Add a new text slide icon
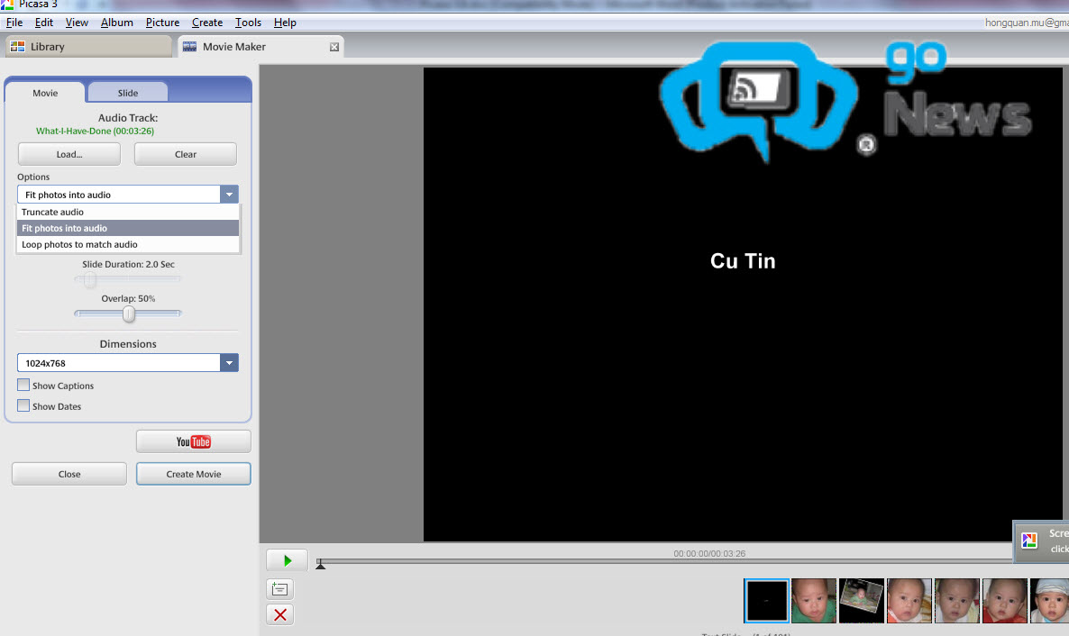Image resolution: width=1069 pixels, height=636 pixels. 279,589
